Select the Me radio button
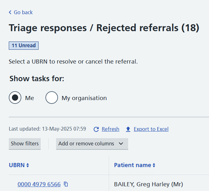Viewport: 209px width, 191px height. (15, 98)
